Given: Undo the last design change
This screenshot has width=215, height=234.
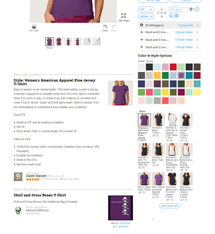Looking at the screenshot, I should coord(105,28).
